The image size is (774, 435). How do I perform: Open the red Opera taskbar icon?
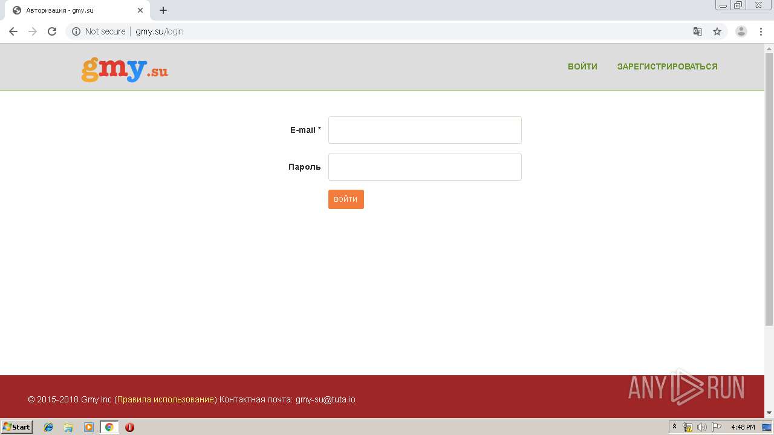click(x=129, y=427)
